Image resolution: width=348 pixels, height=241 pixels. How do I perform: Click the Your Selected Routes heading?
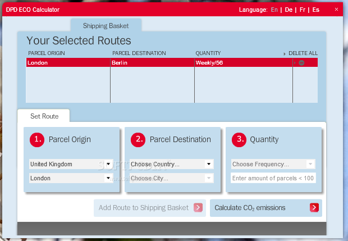[79, 40]
